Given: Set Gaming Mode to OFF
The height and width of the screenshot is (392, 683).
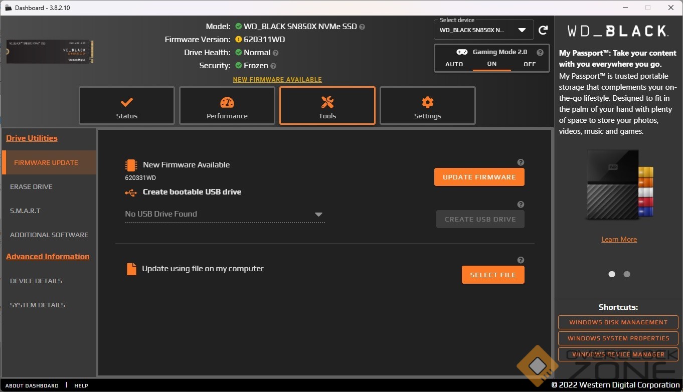Looking at the screenshot, I should pos(530,64).
